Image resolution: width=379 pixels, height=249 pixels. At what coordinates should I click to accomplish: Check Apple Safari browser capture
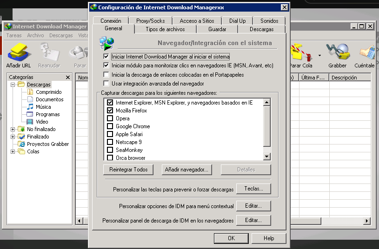pyautogui.click(x=110, y=134)
